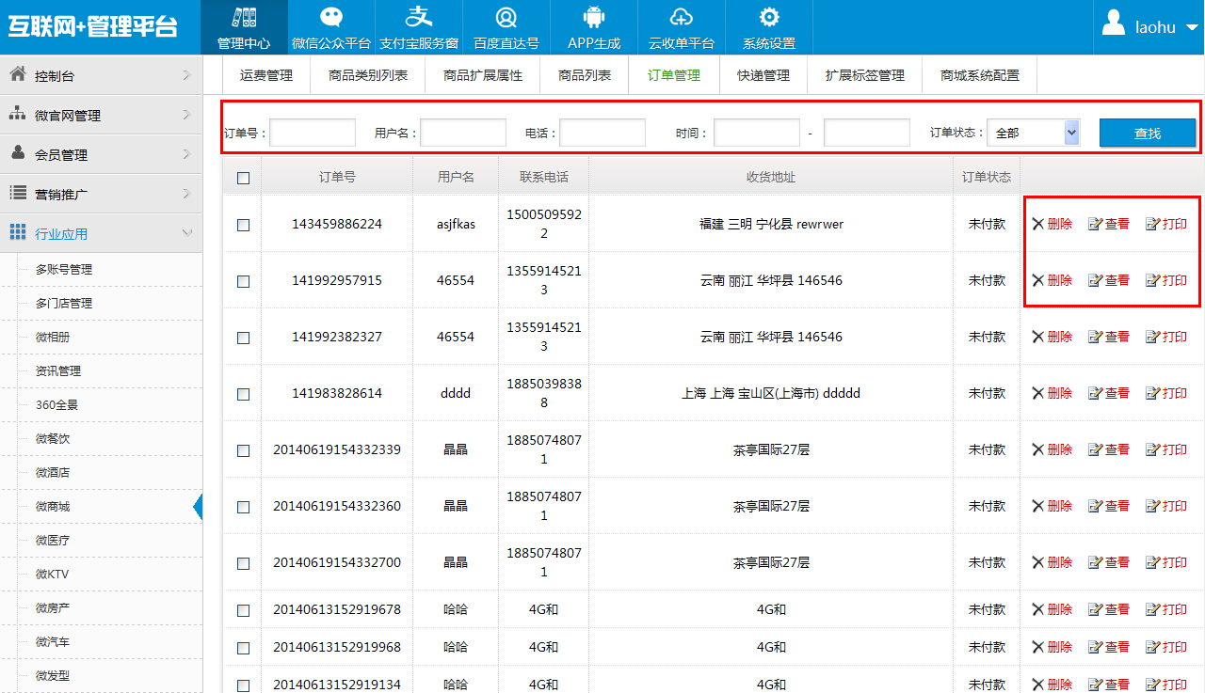Switch to 快递管理 tab
Viewport: 1205px width, 693px height.
tap(763, 75)
